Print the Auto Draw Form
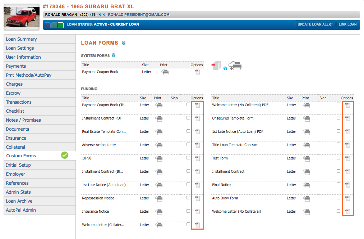This screenshot has width=364, height=239. click(307, 199)
